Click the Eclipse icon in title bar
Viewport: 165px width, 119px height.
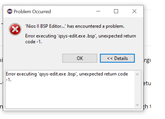(x=10, y=11)
